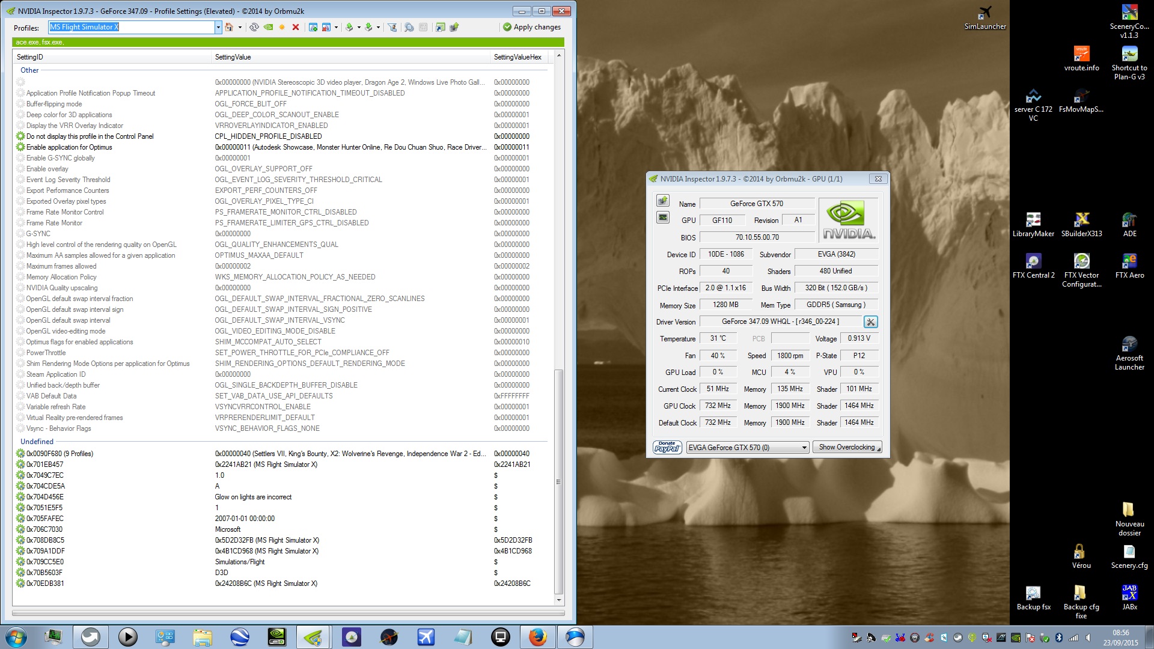Click the Driver Version value field
The height and width of the screenshot is (649, 1154).
click(780, 321)
